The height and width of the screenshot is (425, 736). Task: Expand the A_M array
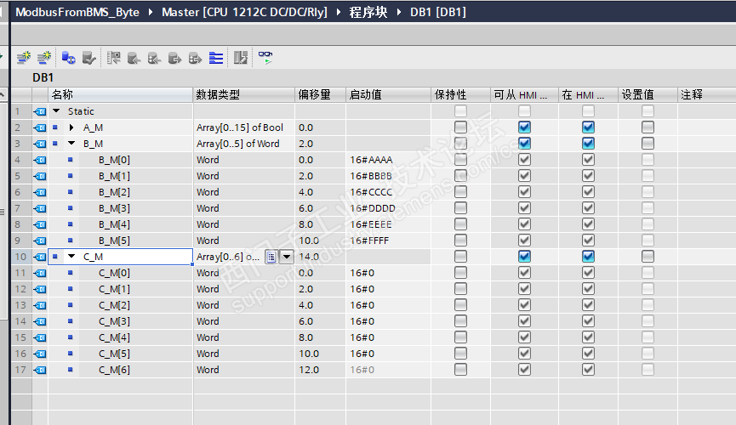pos(71,127)
